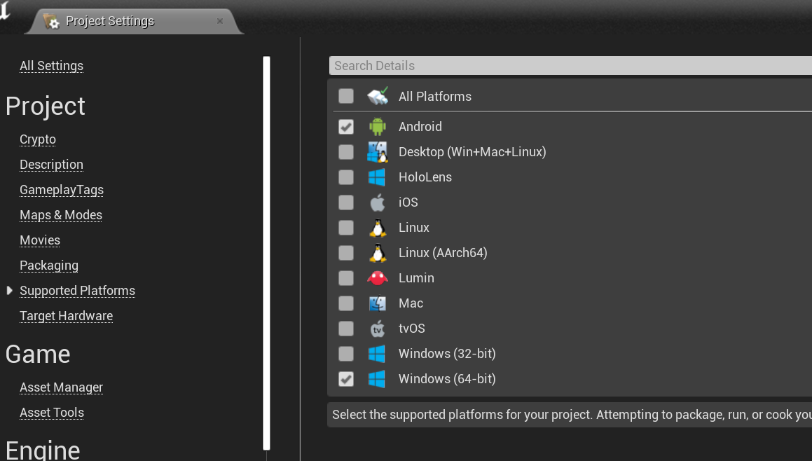
Task: Click the Lumin red platform icon
Action: coord(377,278)
